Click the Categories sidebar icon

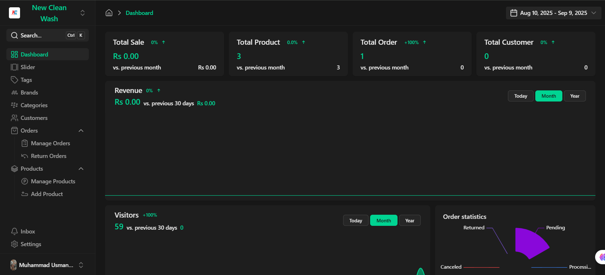pyautogui.click(x=14, y=105)
